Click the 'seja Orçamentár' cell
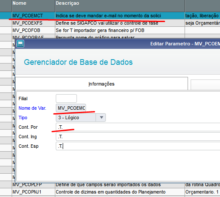This screenshot has height=197, width=220. pos(203,23)
